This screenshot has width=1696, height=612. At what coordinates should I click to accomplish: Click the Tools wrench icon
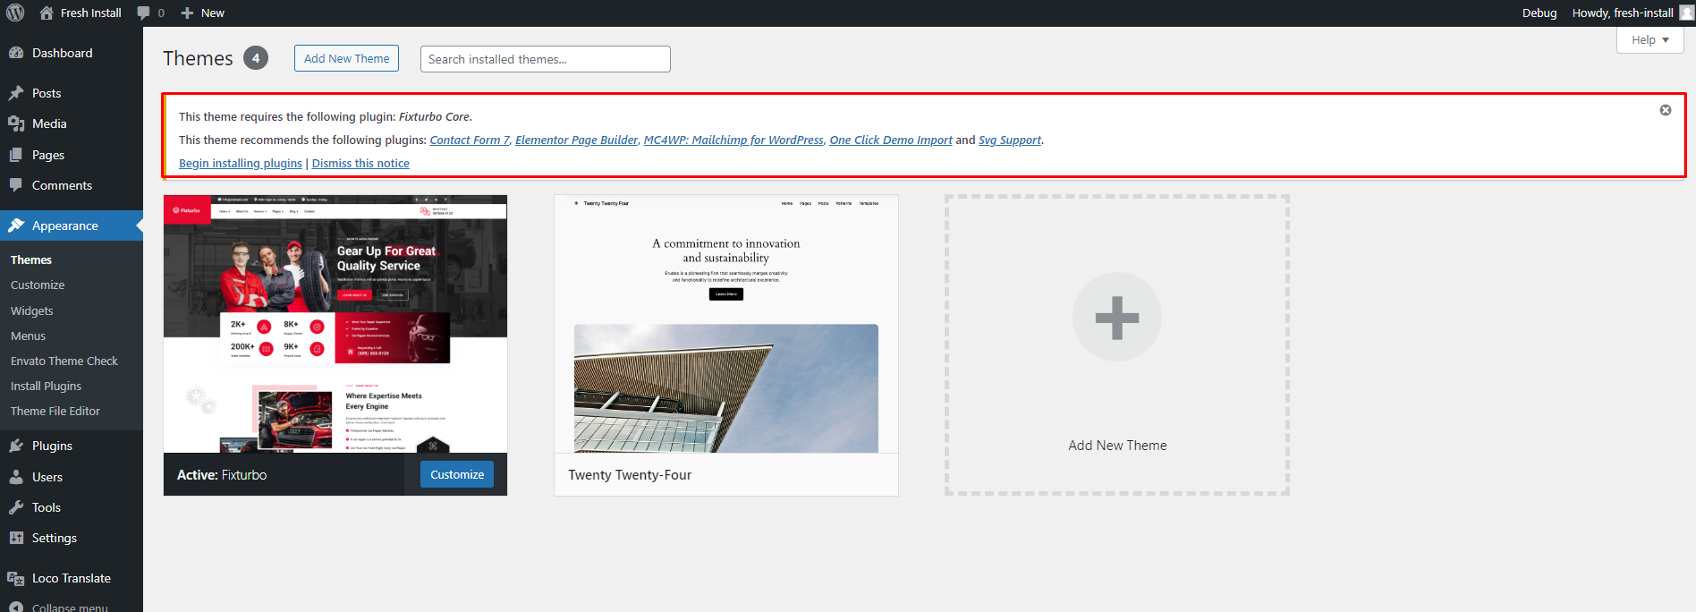16,507
